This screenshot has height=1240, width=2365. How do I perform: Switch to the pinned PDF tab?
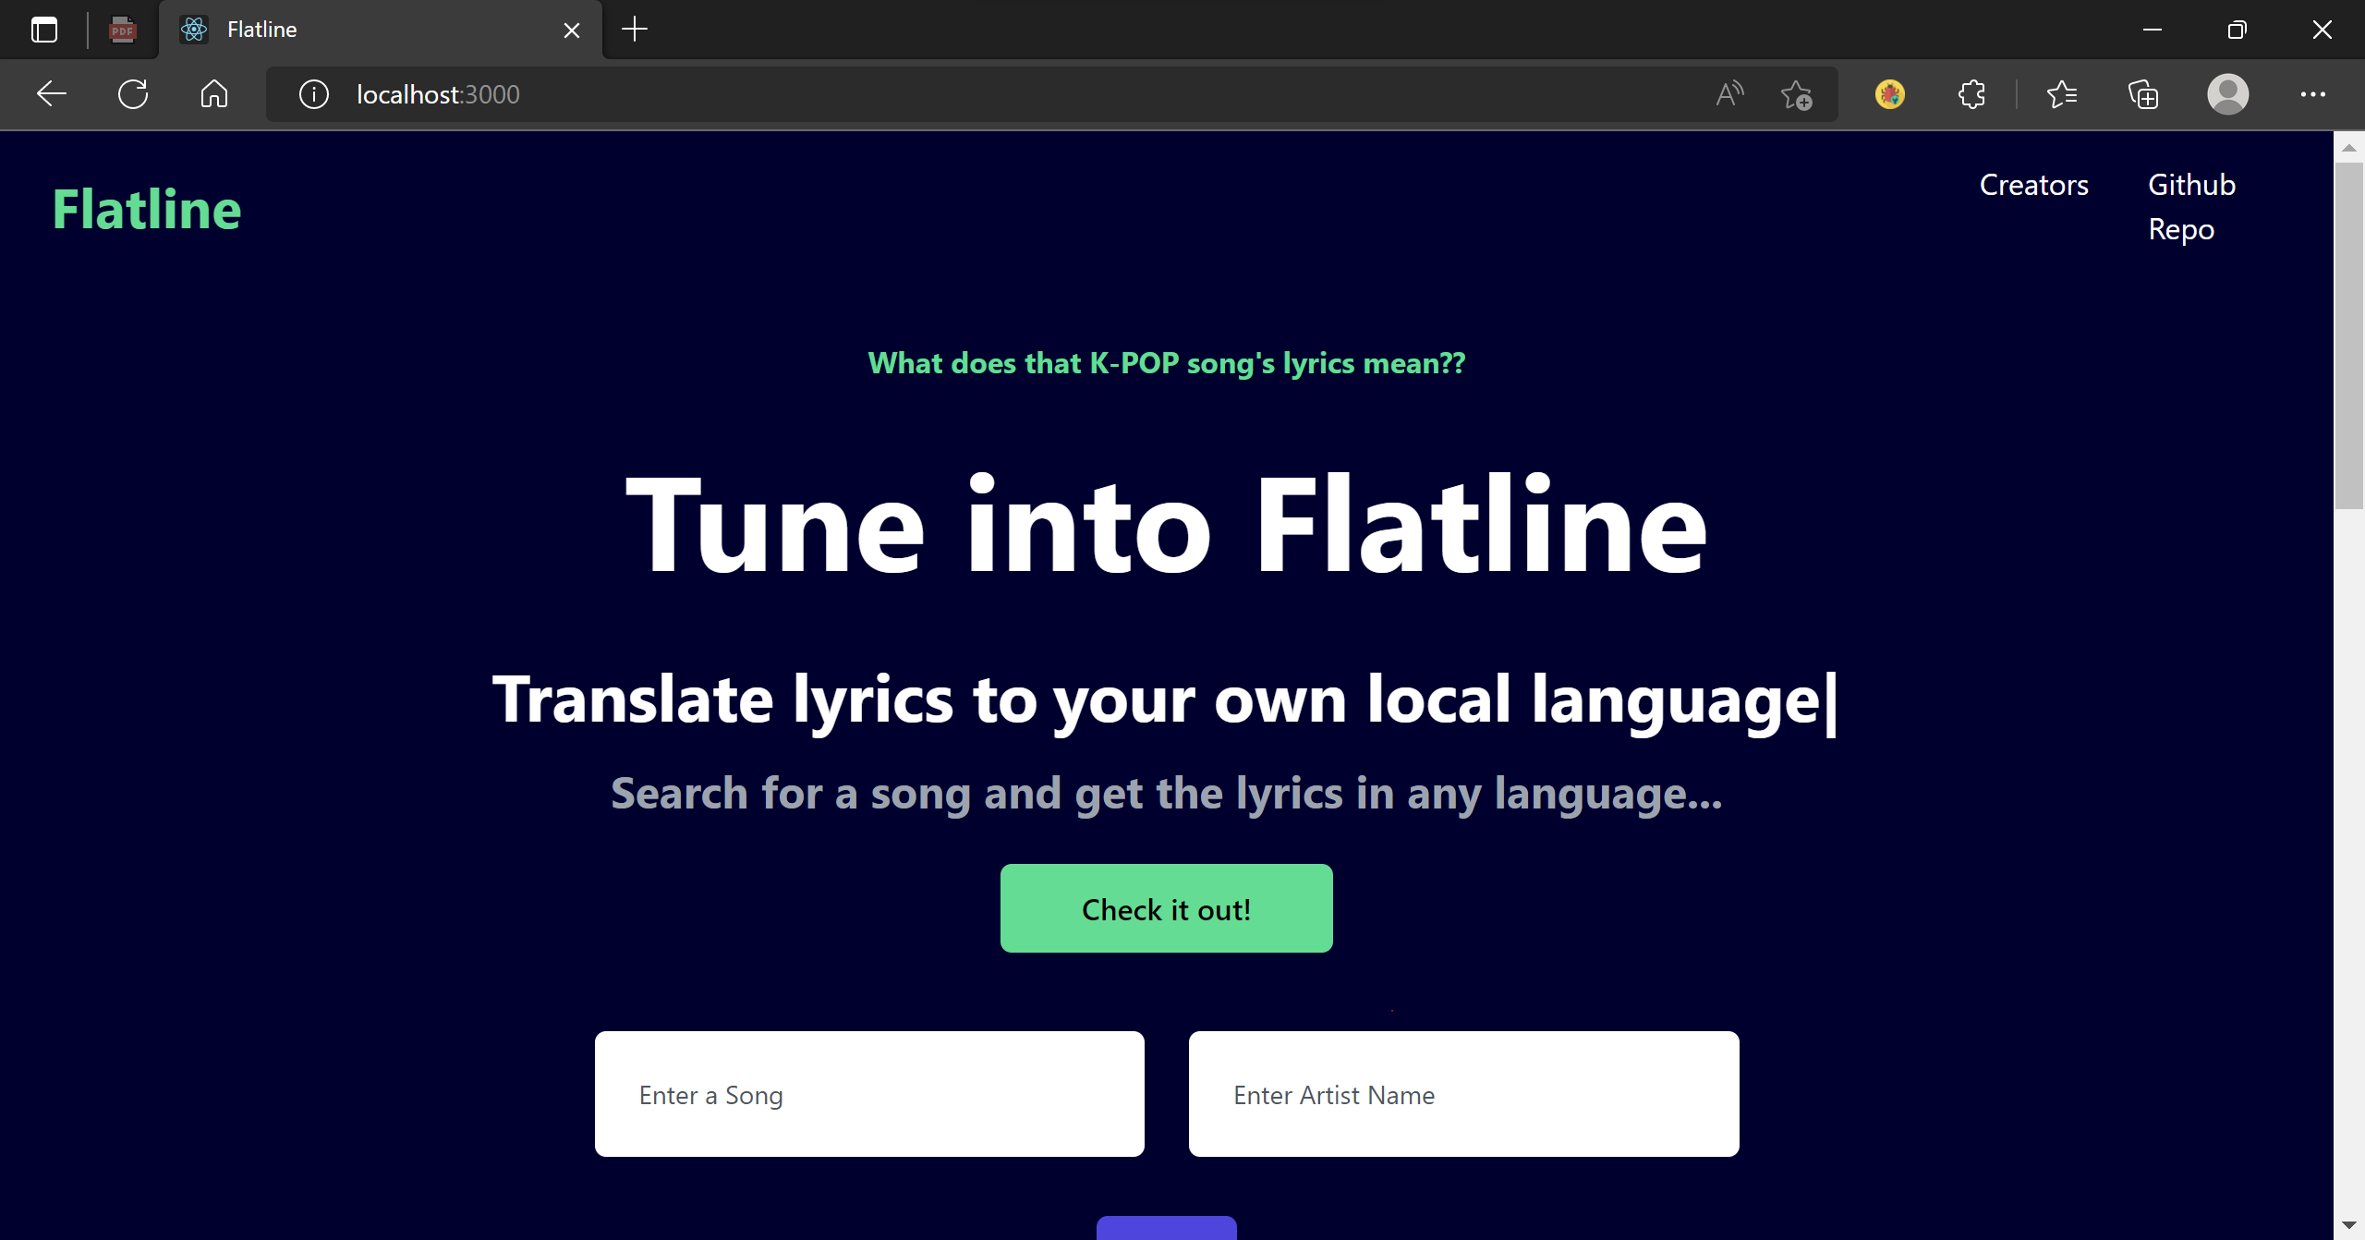(x=122, y=30)
